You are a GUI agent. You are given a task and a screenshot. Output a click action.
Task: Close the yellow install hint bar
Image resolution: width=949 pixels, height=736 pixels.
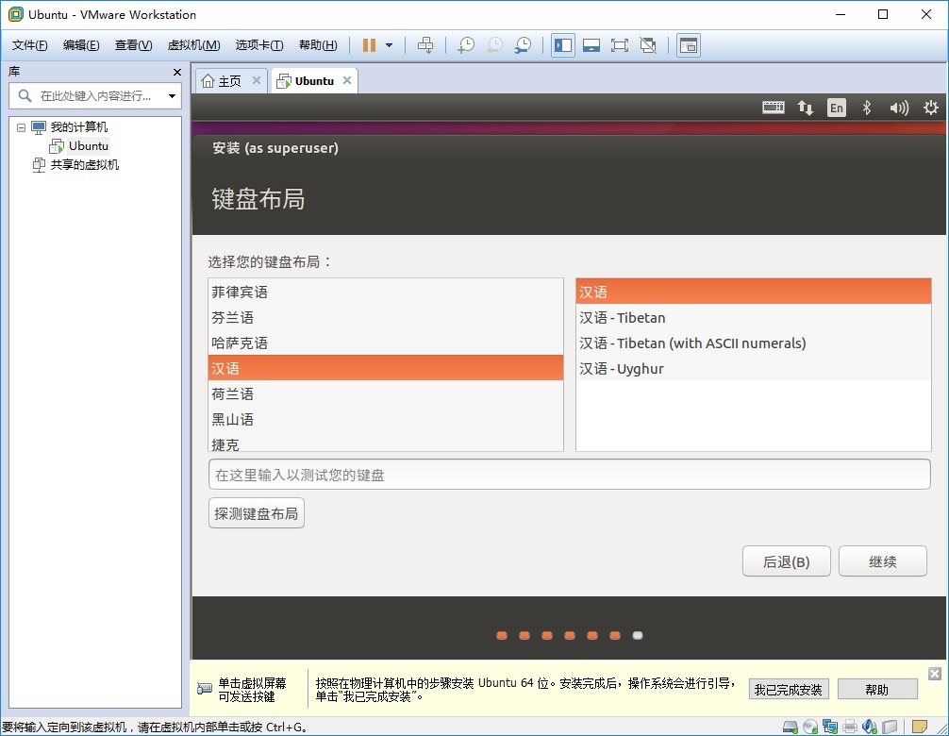coord(935,674)
